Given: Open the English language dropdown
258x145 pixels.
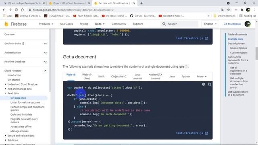Looking at the screenshot, I should coord(210,24).
